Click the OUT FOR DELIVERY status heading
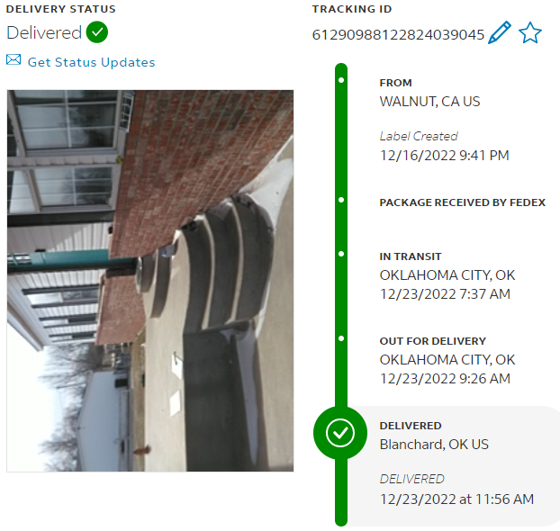This screenshot has height=531, width=560. [x=432, y=341]
